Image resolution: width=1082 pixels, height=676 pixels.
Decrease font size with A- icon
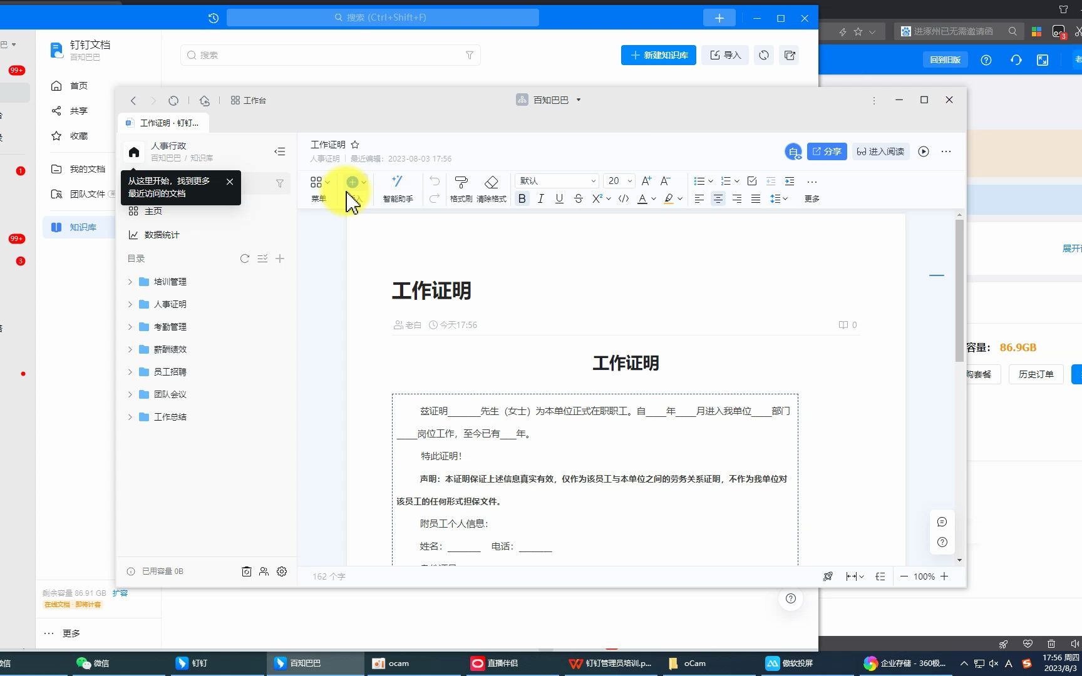coord(666,181)
